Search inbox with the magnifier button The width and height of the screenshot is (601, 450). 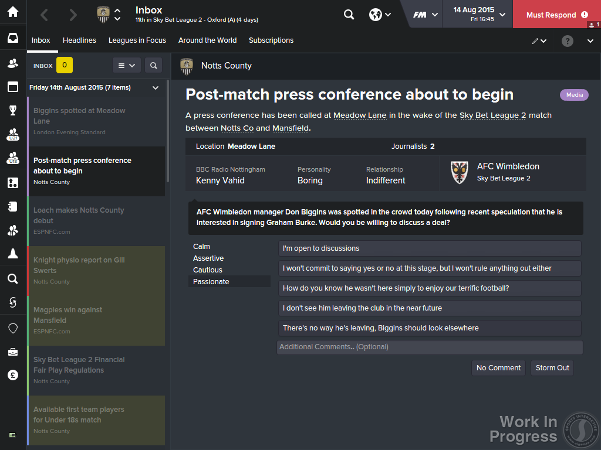pos(153,66)
